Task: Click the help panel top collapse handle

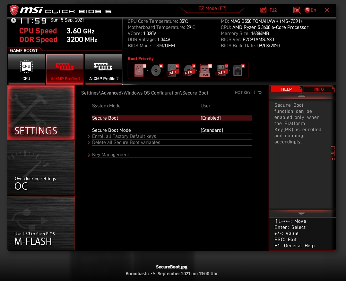Action: (301, 95)
